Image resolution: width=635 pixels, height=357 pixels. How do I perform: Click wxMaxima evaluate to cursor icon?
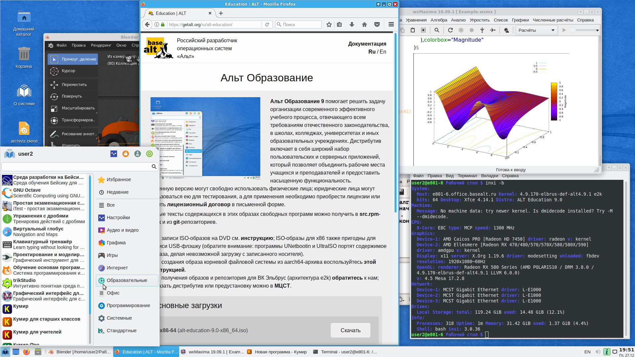pyautogui.click(x=482, y=30)
